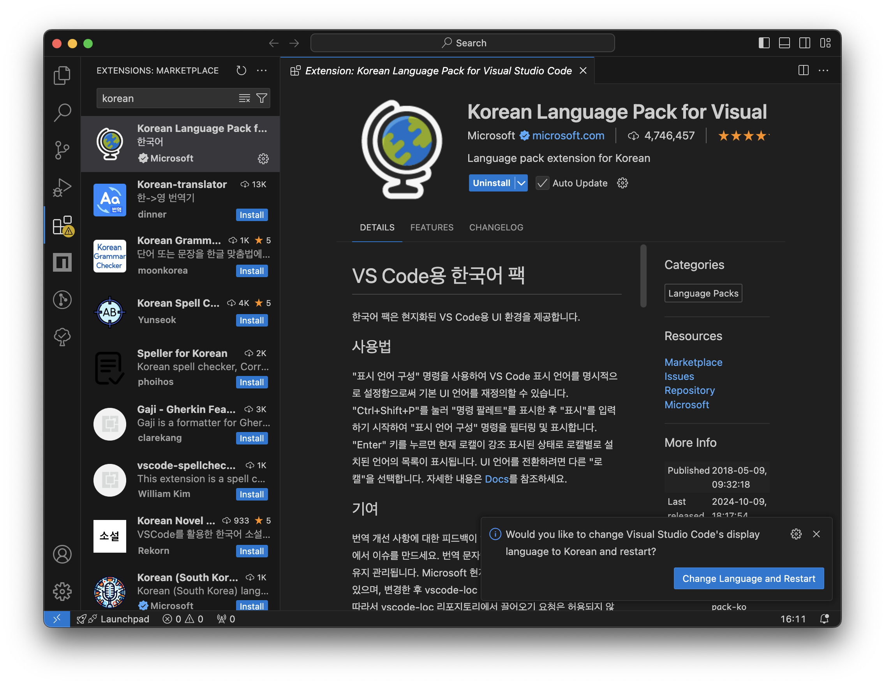The width and height of the screenshot is (885, 685).
Task: Open Views and More Actions ellipsis menu
Action: tap(262, 70)
